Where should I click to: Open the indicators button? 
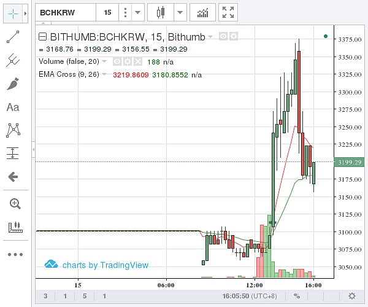tap(202, 12)
